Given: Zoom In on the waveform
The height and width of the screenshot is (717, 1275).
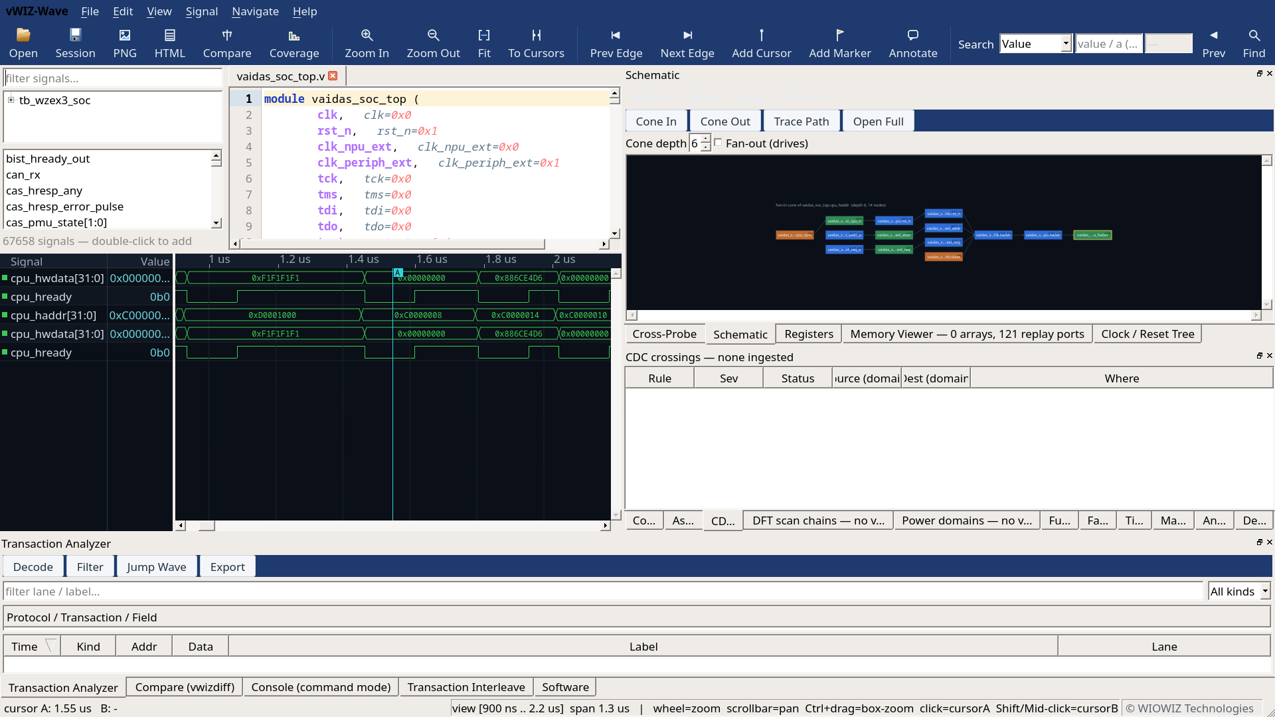Looking at the screenshot, I should click(367, 43).
